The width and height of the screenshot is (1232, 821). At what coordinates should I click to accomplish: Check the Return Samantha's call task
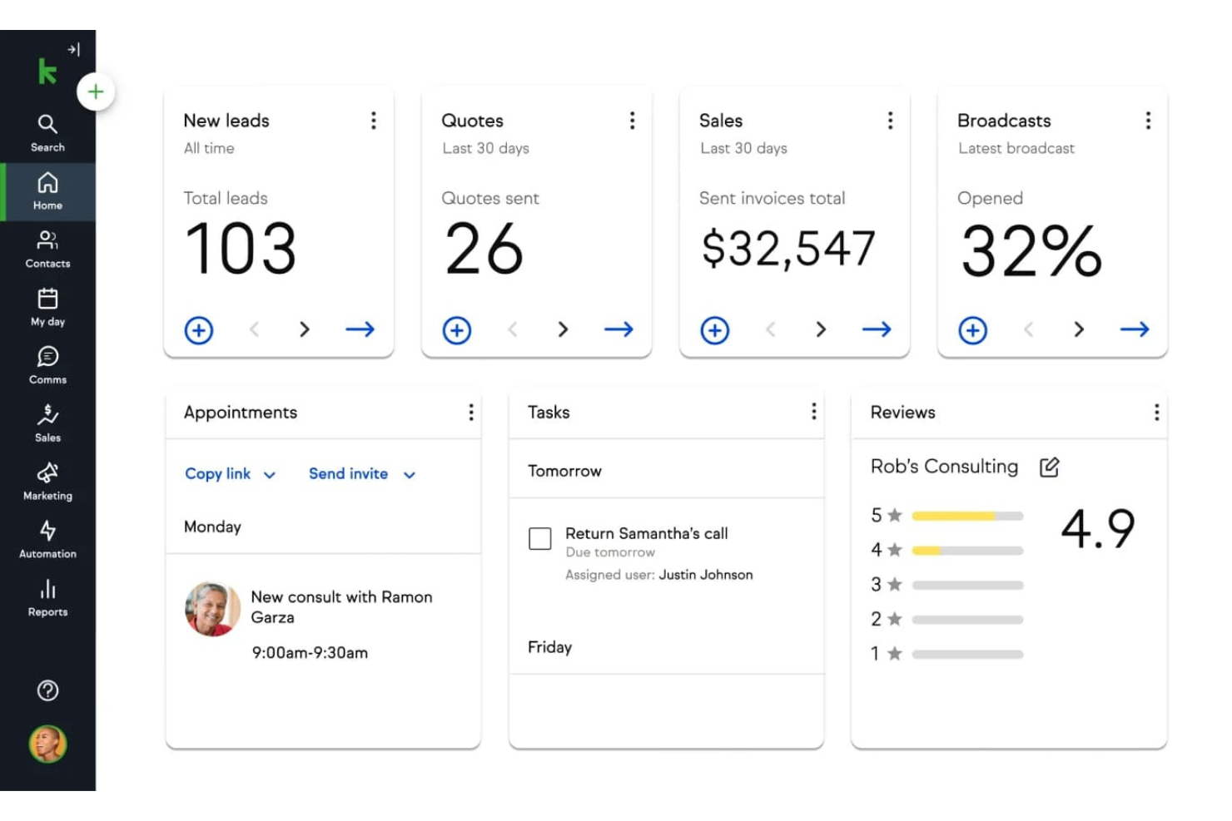click(539, 539)
